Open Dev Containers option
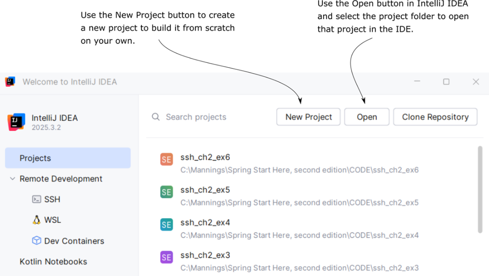This screenshot has width=489, height=276. pyautogui.click(x=74, y=241)
